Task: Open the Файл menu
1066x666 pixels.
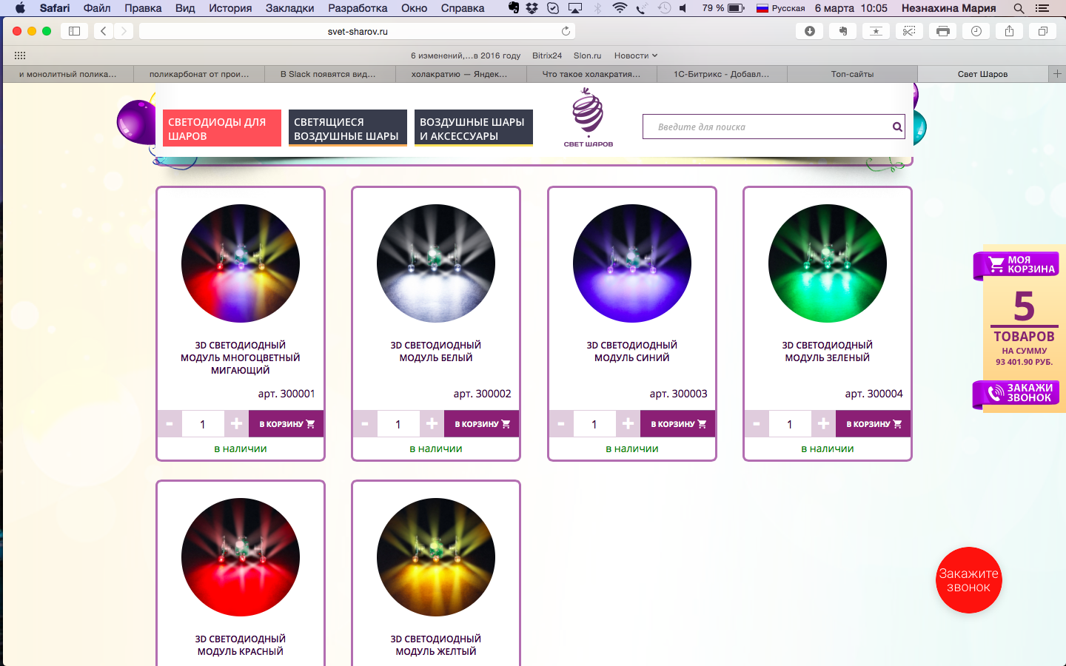Action: [97, 8]
